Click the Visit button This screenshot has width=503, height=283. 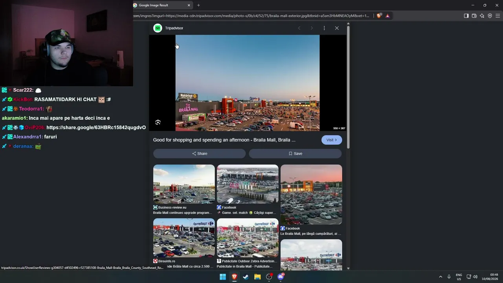click(x=332, y=140)
